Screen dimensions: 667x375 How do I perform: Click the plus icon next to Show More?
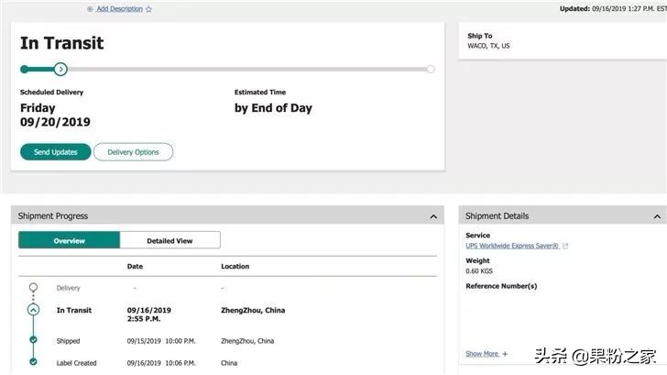pyautogui.click(x=505, y=354)
